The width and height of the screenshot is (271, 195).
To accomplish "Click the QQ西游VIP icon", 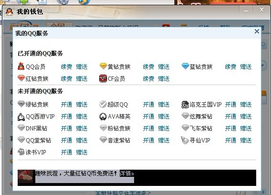I will 21,117.
